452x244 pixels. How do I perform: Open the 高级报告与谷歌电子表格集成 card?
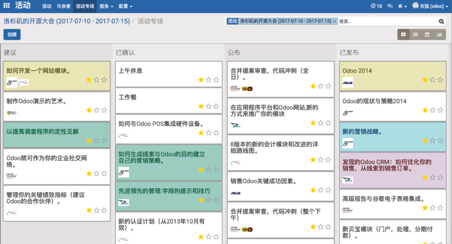[393, 204]
